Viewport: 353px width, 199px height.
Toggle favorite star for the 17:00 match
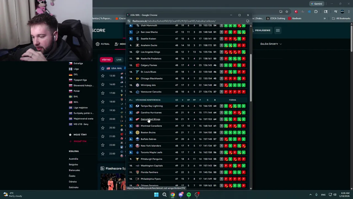[x=103, y=93]
